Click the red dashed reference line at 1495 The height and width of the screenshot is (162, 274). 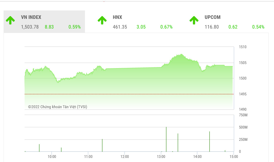pyautogui.click(x=128, y=94)
